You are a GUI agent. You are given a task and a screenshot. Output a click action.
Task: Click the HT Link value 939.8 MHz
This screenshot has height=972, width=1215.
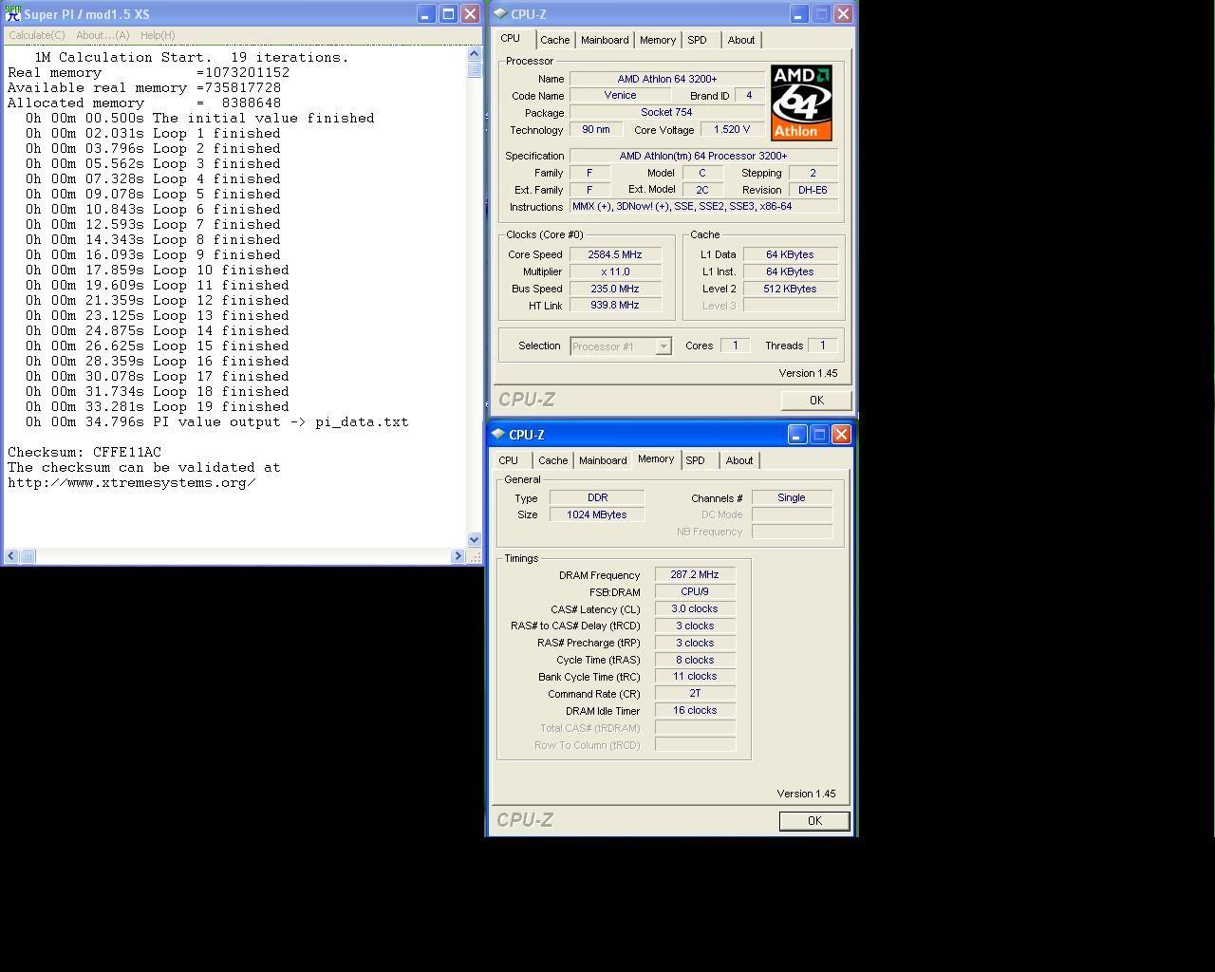click(615, 306)
